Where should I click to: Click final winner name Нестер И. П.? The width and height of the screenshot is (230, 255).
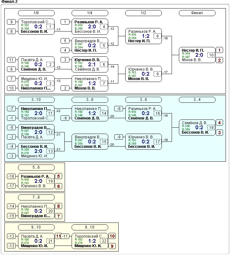click(193, 50)
